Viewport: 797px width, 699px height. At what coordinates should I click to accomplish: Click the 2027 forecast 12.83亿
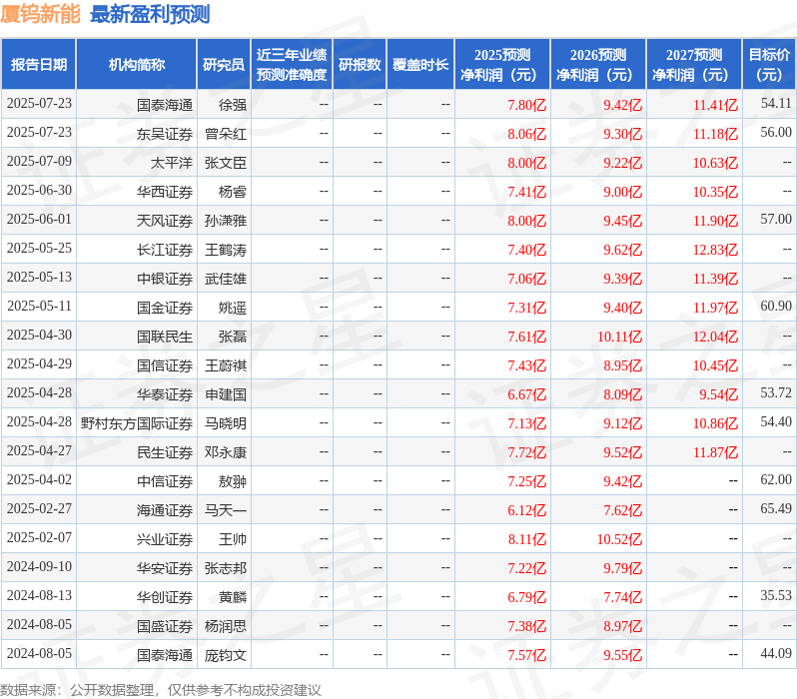point(715,250)
